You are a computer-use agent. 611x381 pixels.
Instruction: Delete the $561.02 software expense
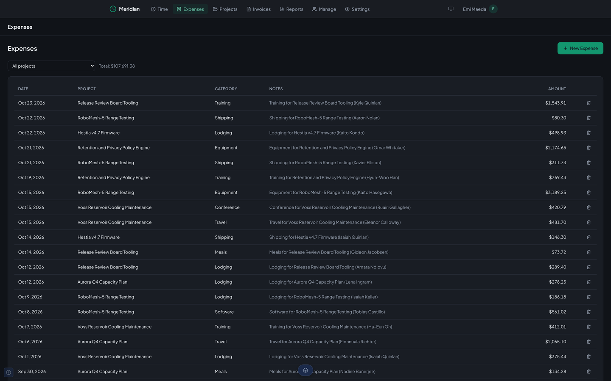click(589, 312)
